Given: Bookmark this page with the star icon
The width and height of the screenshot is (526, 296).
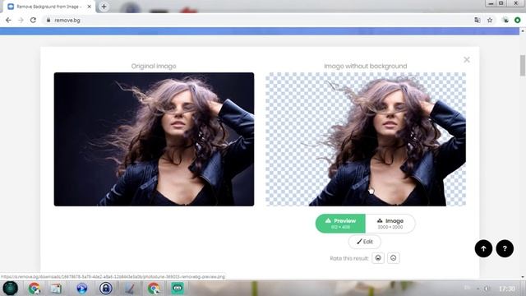Looking at the screenshot, I should tap(490, 20).
